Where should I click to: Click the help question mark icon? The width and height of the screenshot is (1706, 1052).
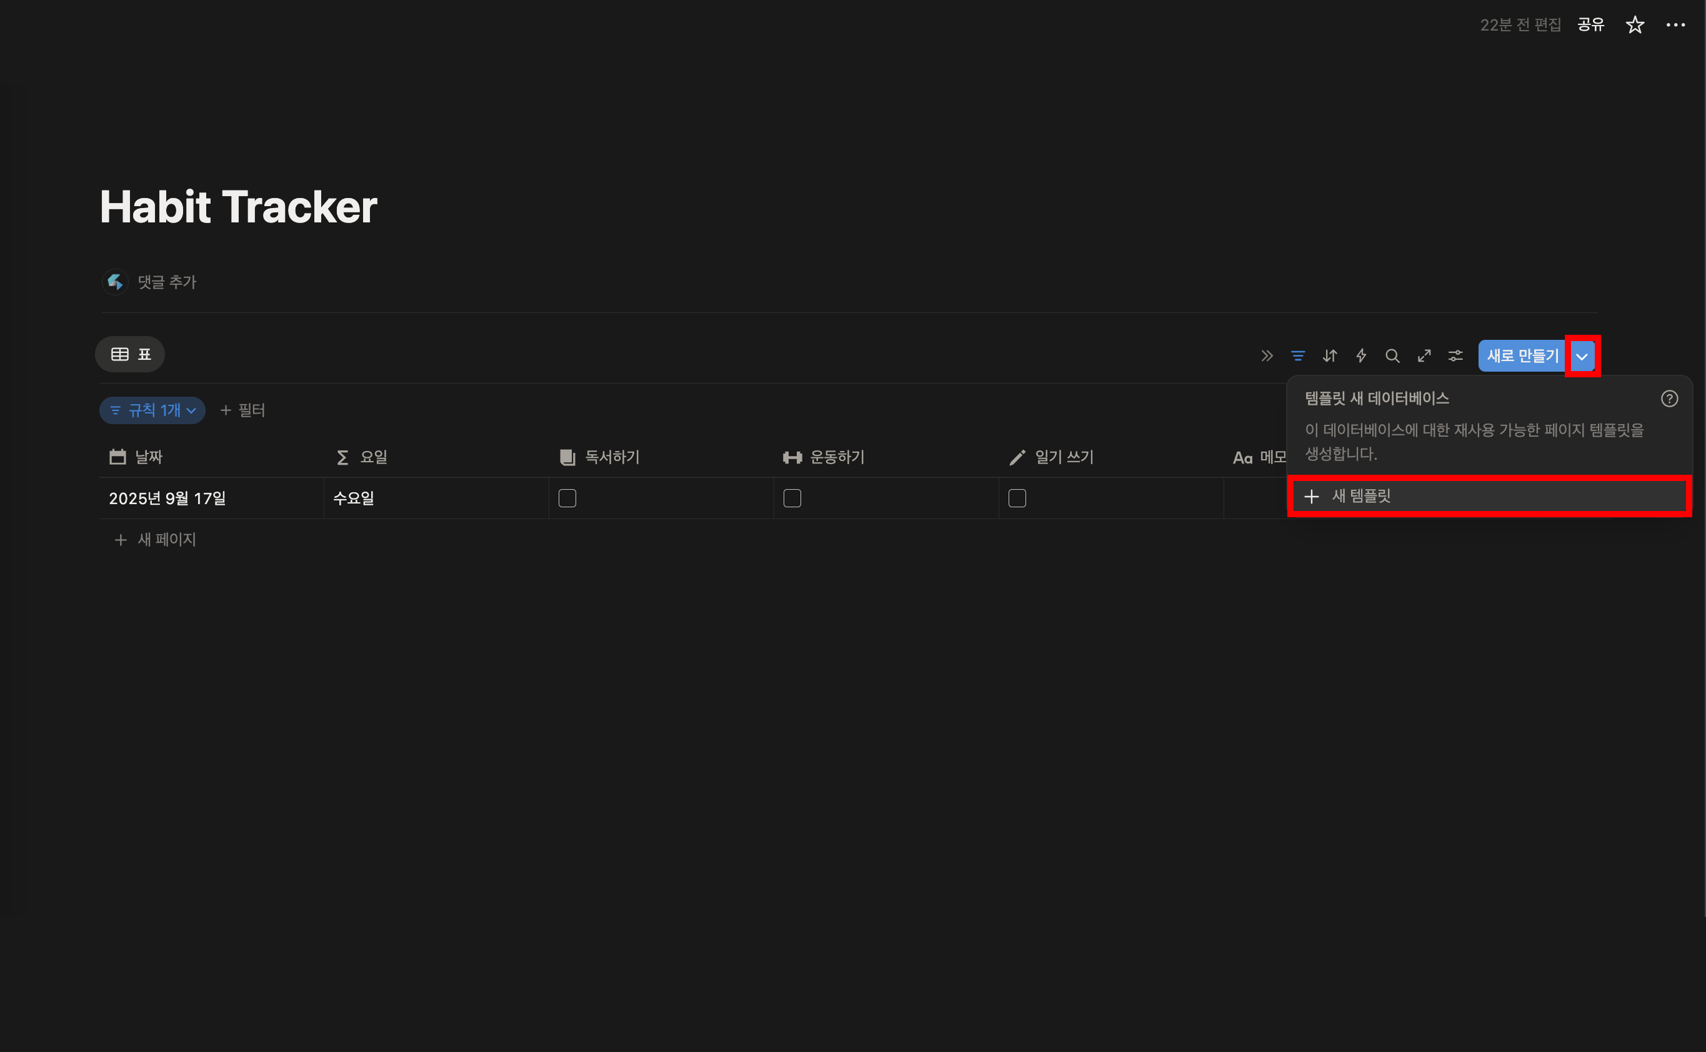[x=1669, y=399]
